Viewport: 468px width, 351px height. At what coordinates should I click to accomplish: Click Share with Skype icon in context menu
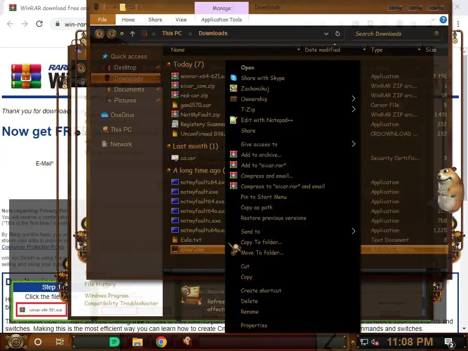(234, 78)
